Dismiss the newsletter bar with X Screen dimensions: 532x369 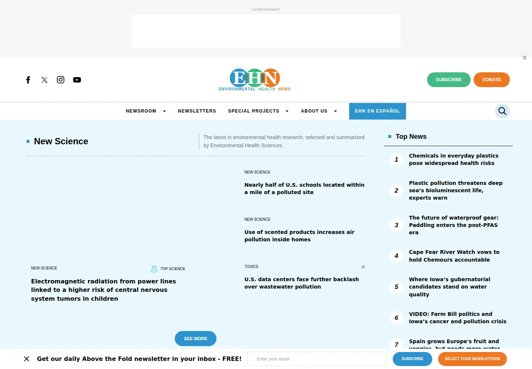pos(27,359)
